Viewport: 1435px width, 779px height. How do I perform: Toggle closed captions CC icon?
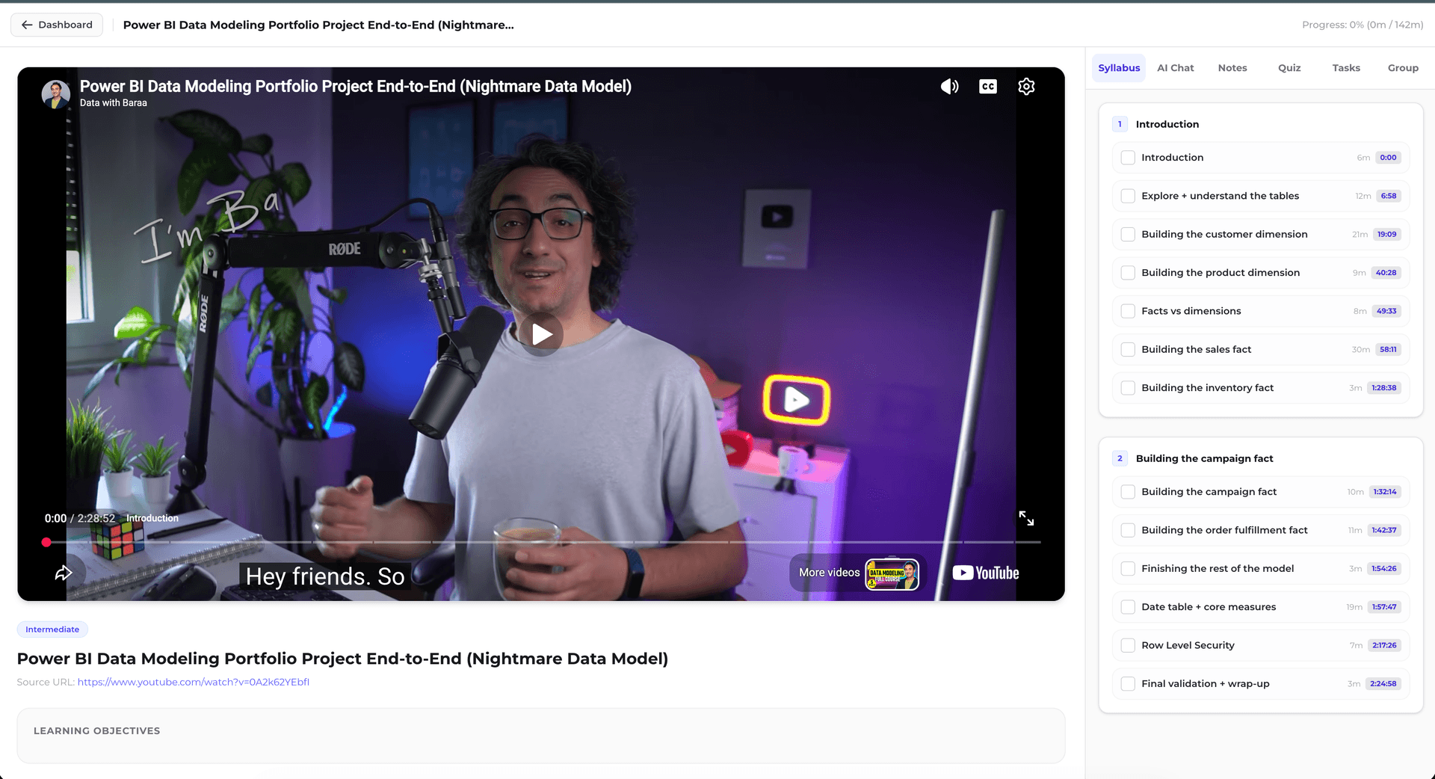(988, 87)
